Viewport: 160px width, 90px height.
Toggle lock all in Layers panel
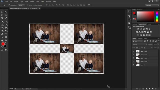point(145,48)
